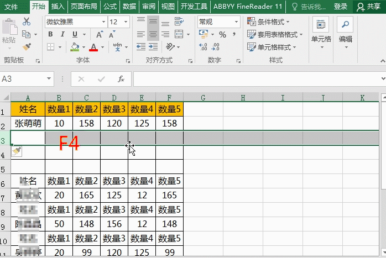Click the Cut scissors icon
This screenshot has height=258, width=386.
pos(27,22)
